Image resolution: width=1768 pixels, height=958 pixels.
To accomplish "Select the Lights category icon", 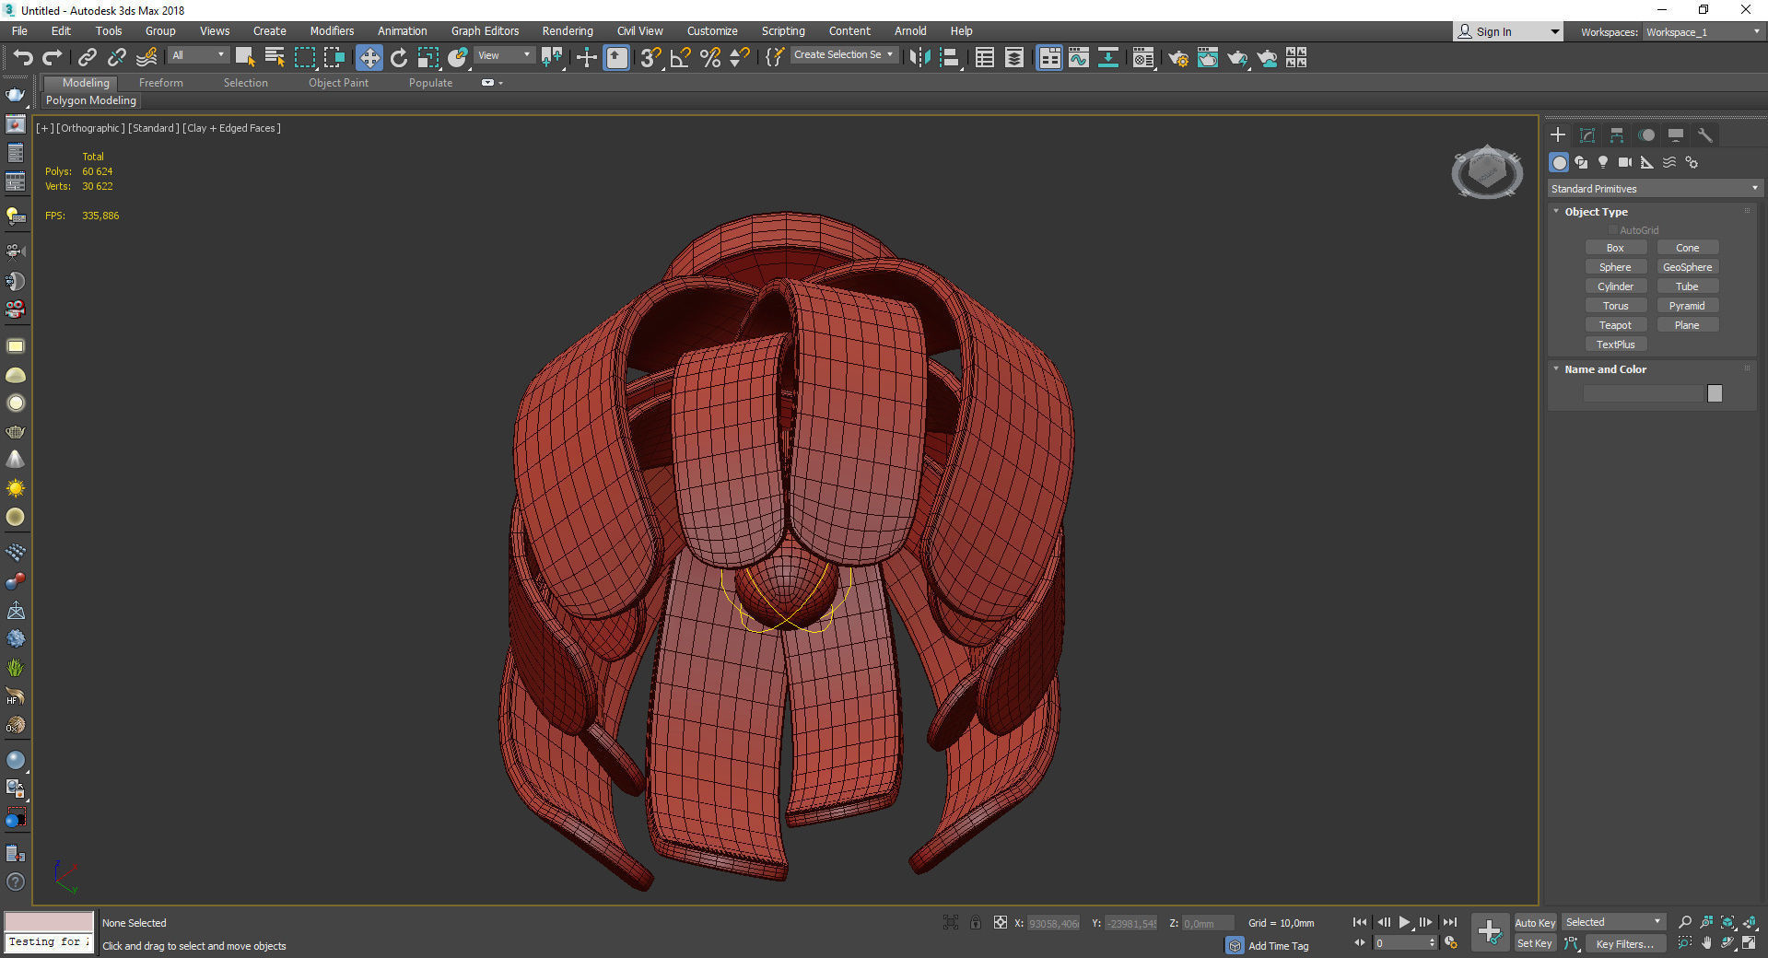I will click(x=1603, y=162).
